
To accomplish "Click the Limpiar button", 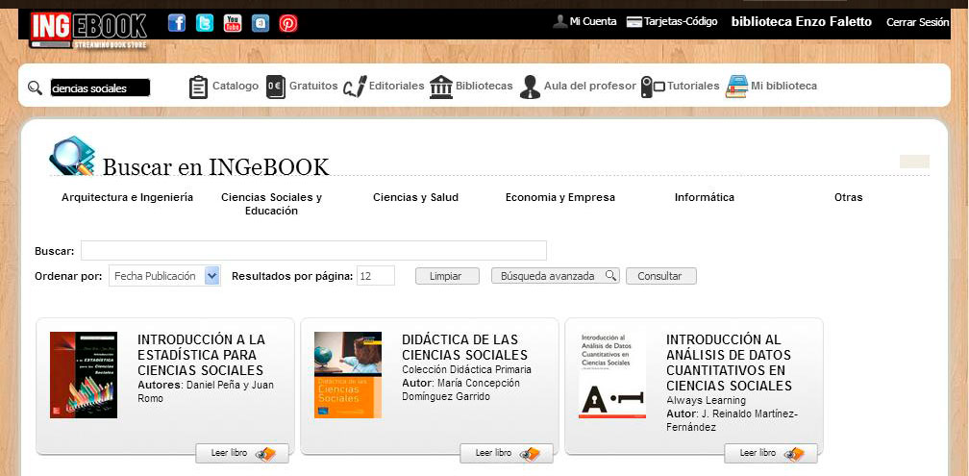I will (447, 276).
